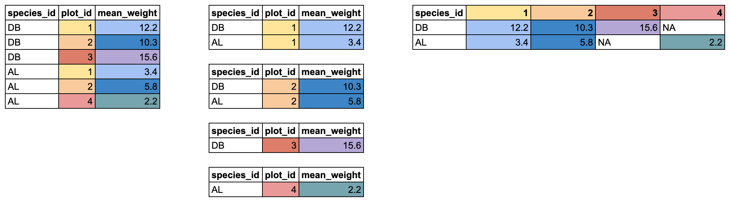Click the 5.8 cell in the wide table

tap(563, 42)
